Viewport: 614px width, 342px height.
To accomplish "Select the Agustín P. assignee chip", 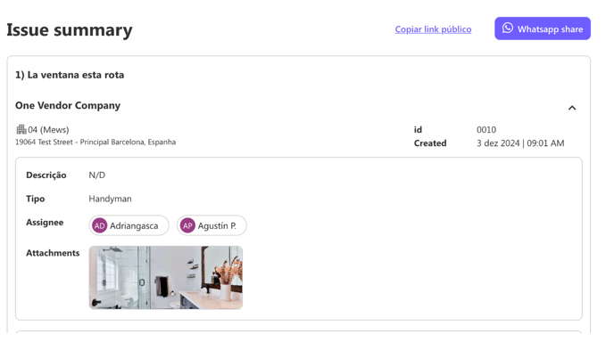I will click(212, 225).
